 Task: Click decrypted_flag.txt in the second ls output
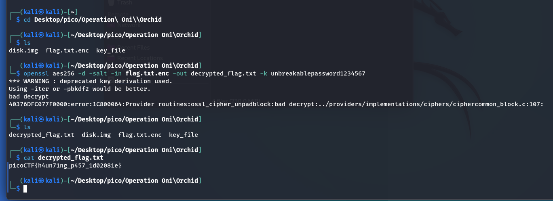coord(42,135)
